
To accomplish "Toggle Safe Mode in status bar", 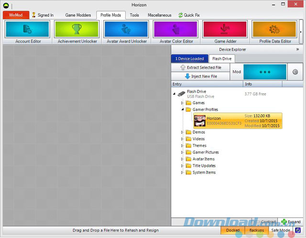I will pyautogui.click(x=280, y=230).
